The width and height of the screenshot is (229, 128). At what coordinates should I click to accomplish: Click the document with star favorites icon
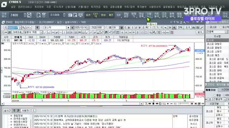tap(75, 15)
